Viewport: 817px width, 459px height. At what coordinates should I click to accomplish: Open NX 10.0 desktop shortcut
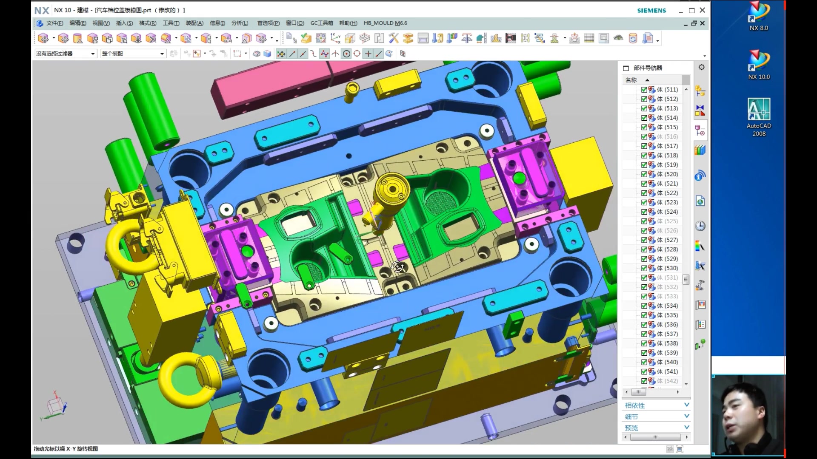click(x=759, y=65)
